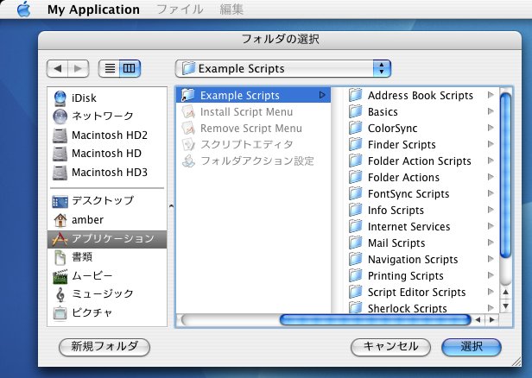The width and height of the screenshot is (532, 378).
Task: Click the Install Script Menu item
Action: [x=253, y=111]
